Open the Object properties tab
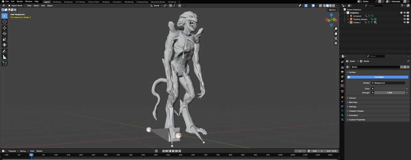The width and height of the screenshot is (411, 160). tap(342, 97)
